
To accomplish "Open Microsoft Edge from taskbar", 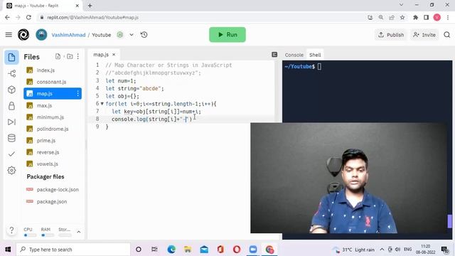I will tap(171, 250).
